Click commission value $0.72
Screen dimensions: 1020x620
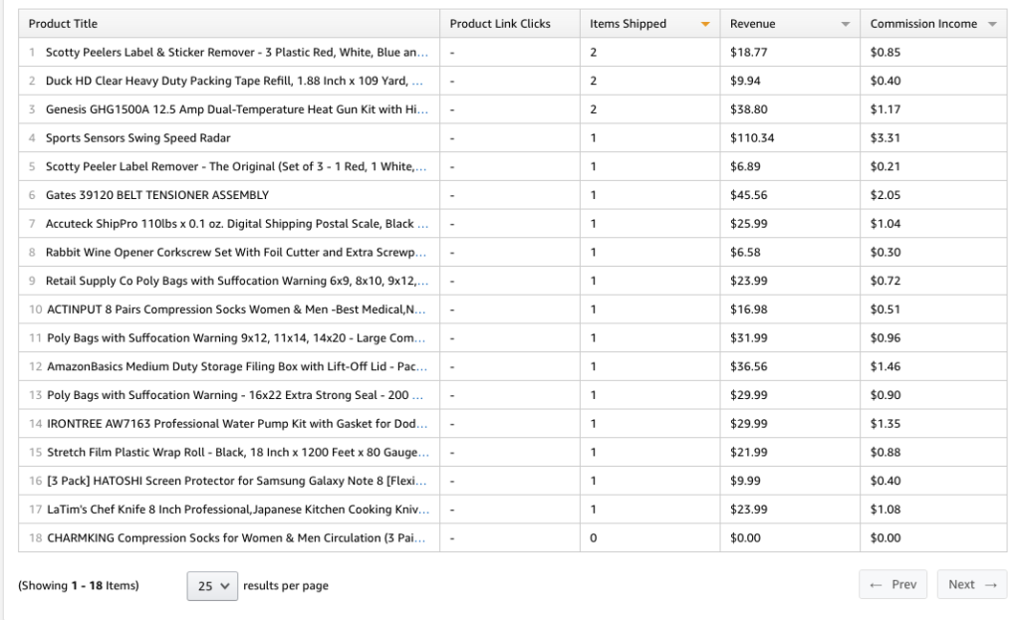[886, 281]
